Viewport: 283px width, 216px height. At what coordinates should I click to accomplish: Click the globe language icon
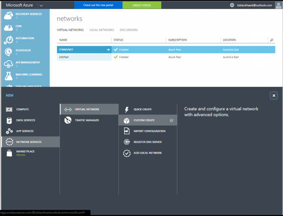(x=232, y=5)
